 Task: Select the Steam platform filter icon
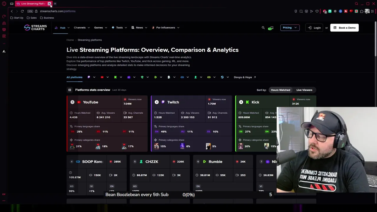coord(222,77)
